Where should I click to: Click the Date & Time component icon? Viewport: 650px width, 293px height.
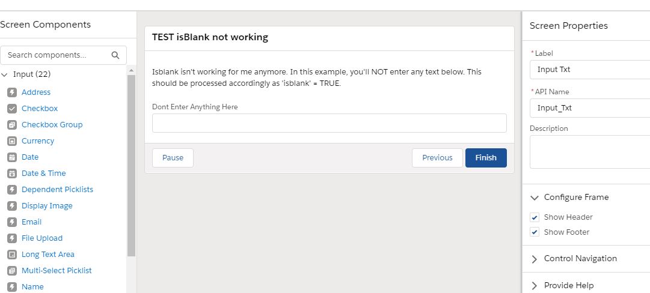(x=11, y=174)
